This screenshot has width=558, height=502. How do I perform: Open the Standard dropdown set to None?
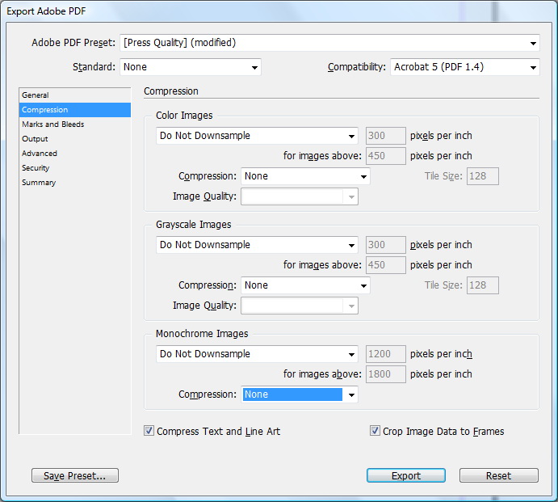pos(191,67)
